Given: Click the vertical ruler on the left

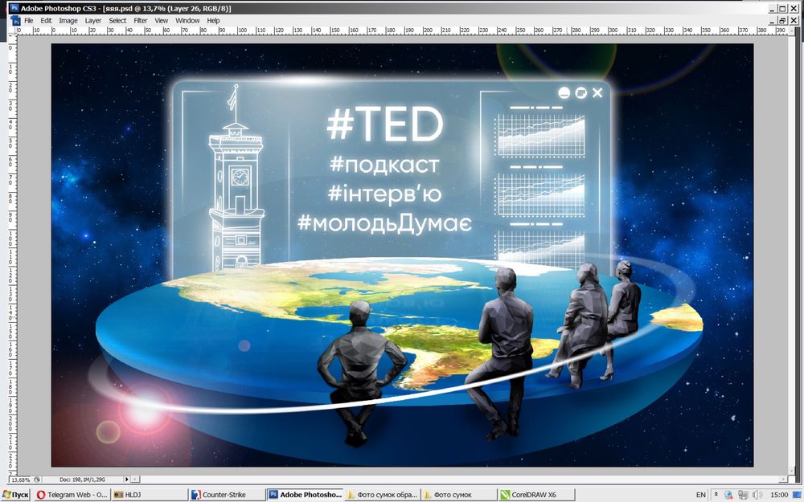Looking at the screenshot, I should point(12,255).
